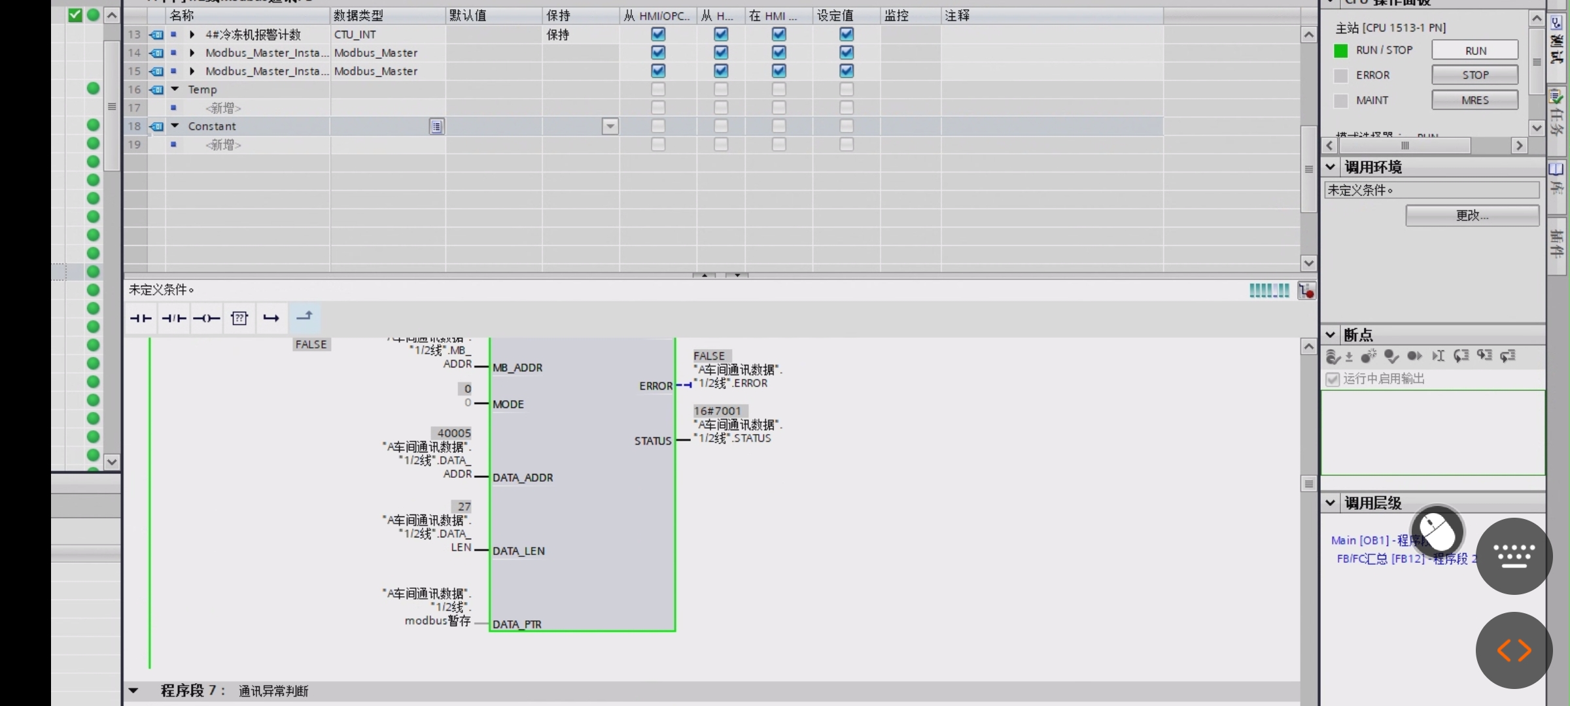Image resolution: width=1570 pixels, height=706 pixels.
Task: Open the retain dropdown in Constant row
Action: click(x=610, y=126)
